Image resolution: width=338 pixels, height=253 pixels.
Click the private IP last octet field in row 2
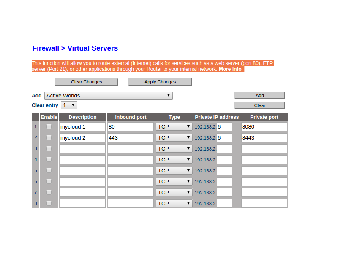coord(224,138)
